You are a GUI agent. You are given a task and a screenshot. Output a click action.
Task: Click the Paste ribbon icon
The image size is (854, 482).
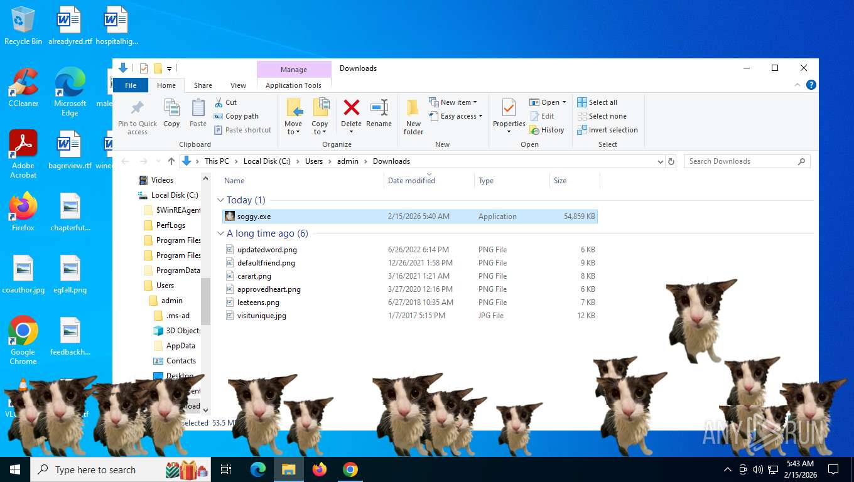click(x=198, y=108)
